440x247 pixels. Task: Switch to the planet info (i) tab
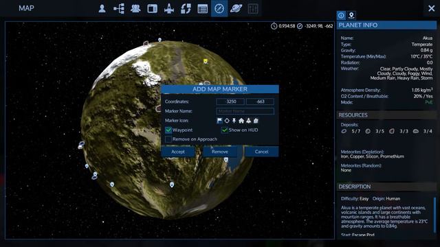(341, 15)
